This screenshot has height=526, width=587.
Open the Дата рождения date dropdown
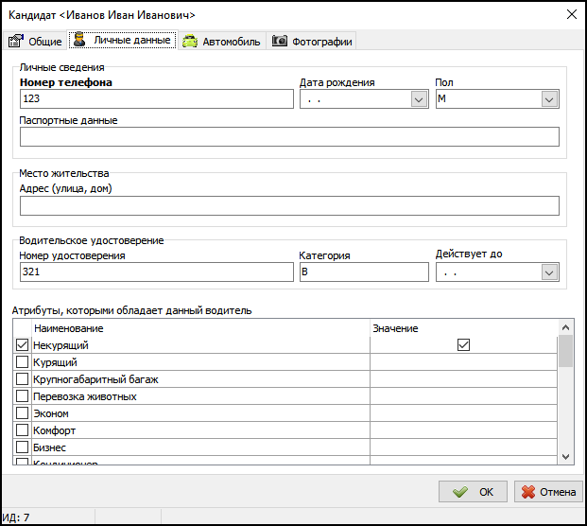[419, 98]
